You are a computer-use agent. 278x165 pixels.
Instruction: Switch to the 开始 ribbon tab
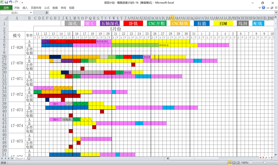click(x=17, y=8)
